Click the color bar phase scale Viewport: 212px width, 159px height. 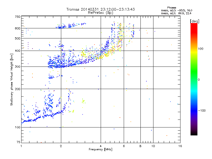click(194, 79)
